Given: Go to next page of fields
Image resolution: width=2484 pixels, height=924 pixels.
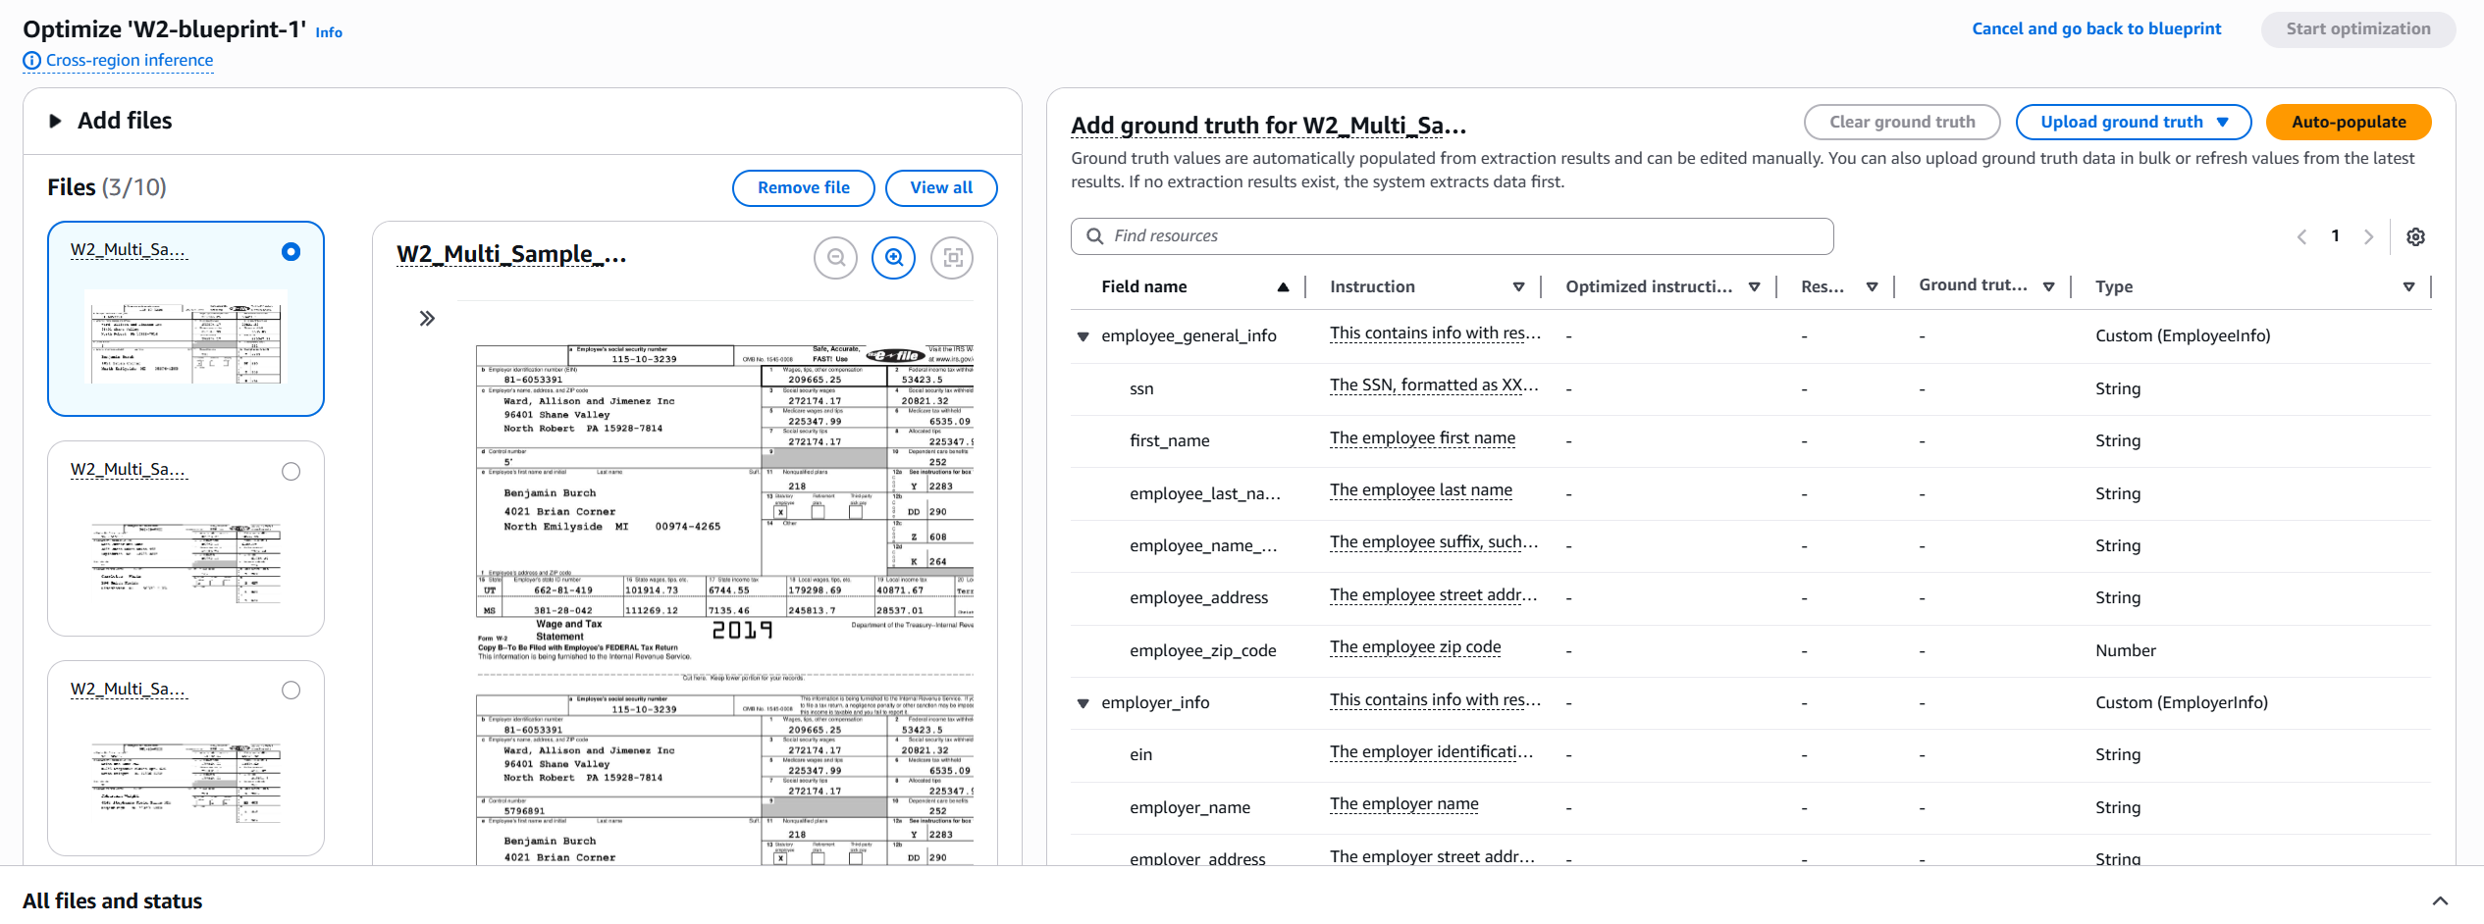Looking at the screenshot, I should [x=2368, y=236].
